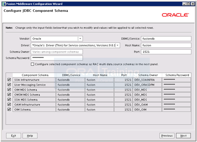This screenshot has height=142, width=197.
Task: Uncheck the SOA Infrastructure row checkbox
Action: [x=9, y=80]
